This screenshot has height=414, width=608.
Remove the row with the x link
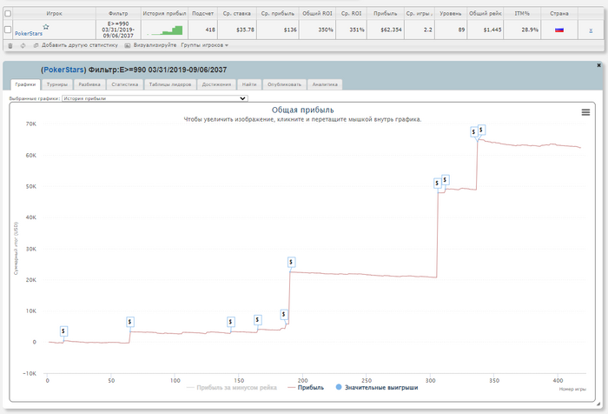pos(591,30)
